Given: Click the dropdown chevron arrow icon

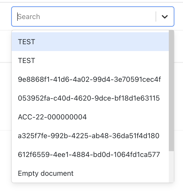Looking at the screenshot, I should click(x=165, y=17).
